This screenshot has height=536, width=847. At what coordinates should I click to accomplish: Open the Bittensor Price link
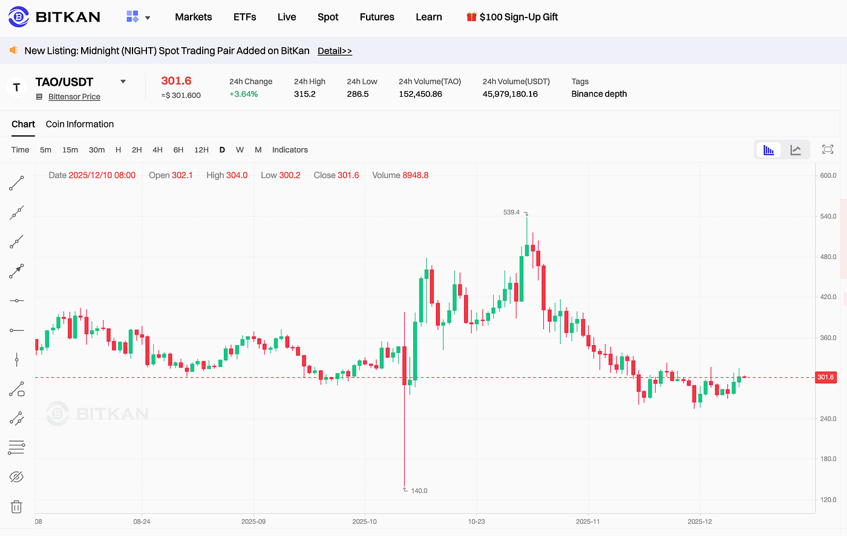[x=74, y=97]
